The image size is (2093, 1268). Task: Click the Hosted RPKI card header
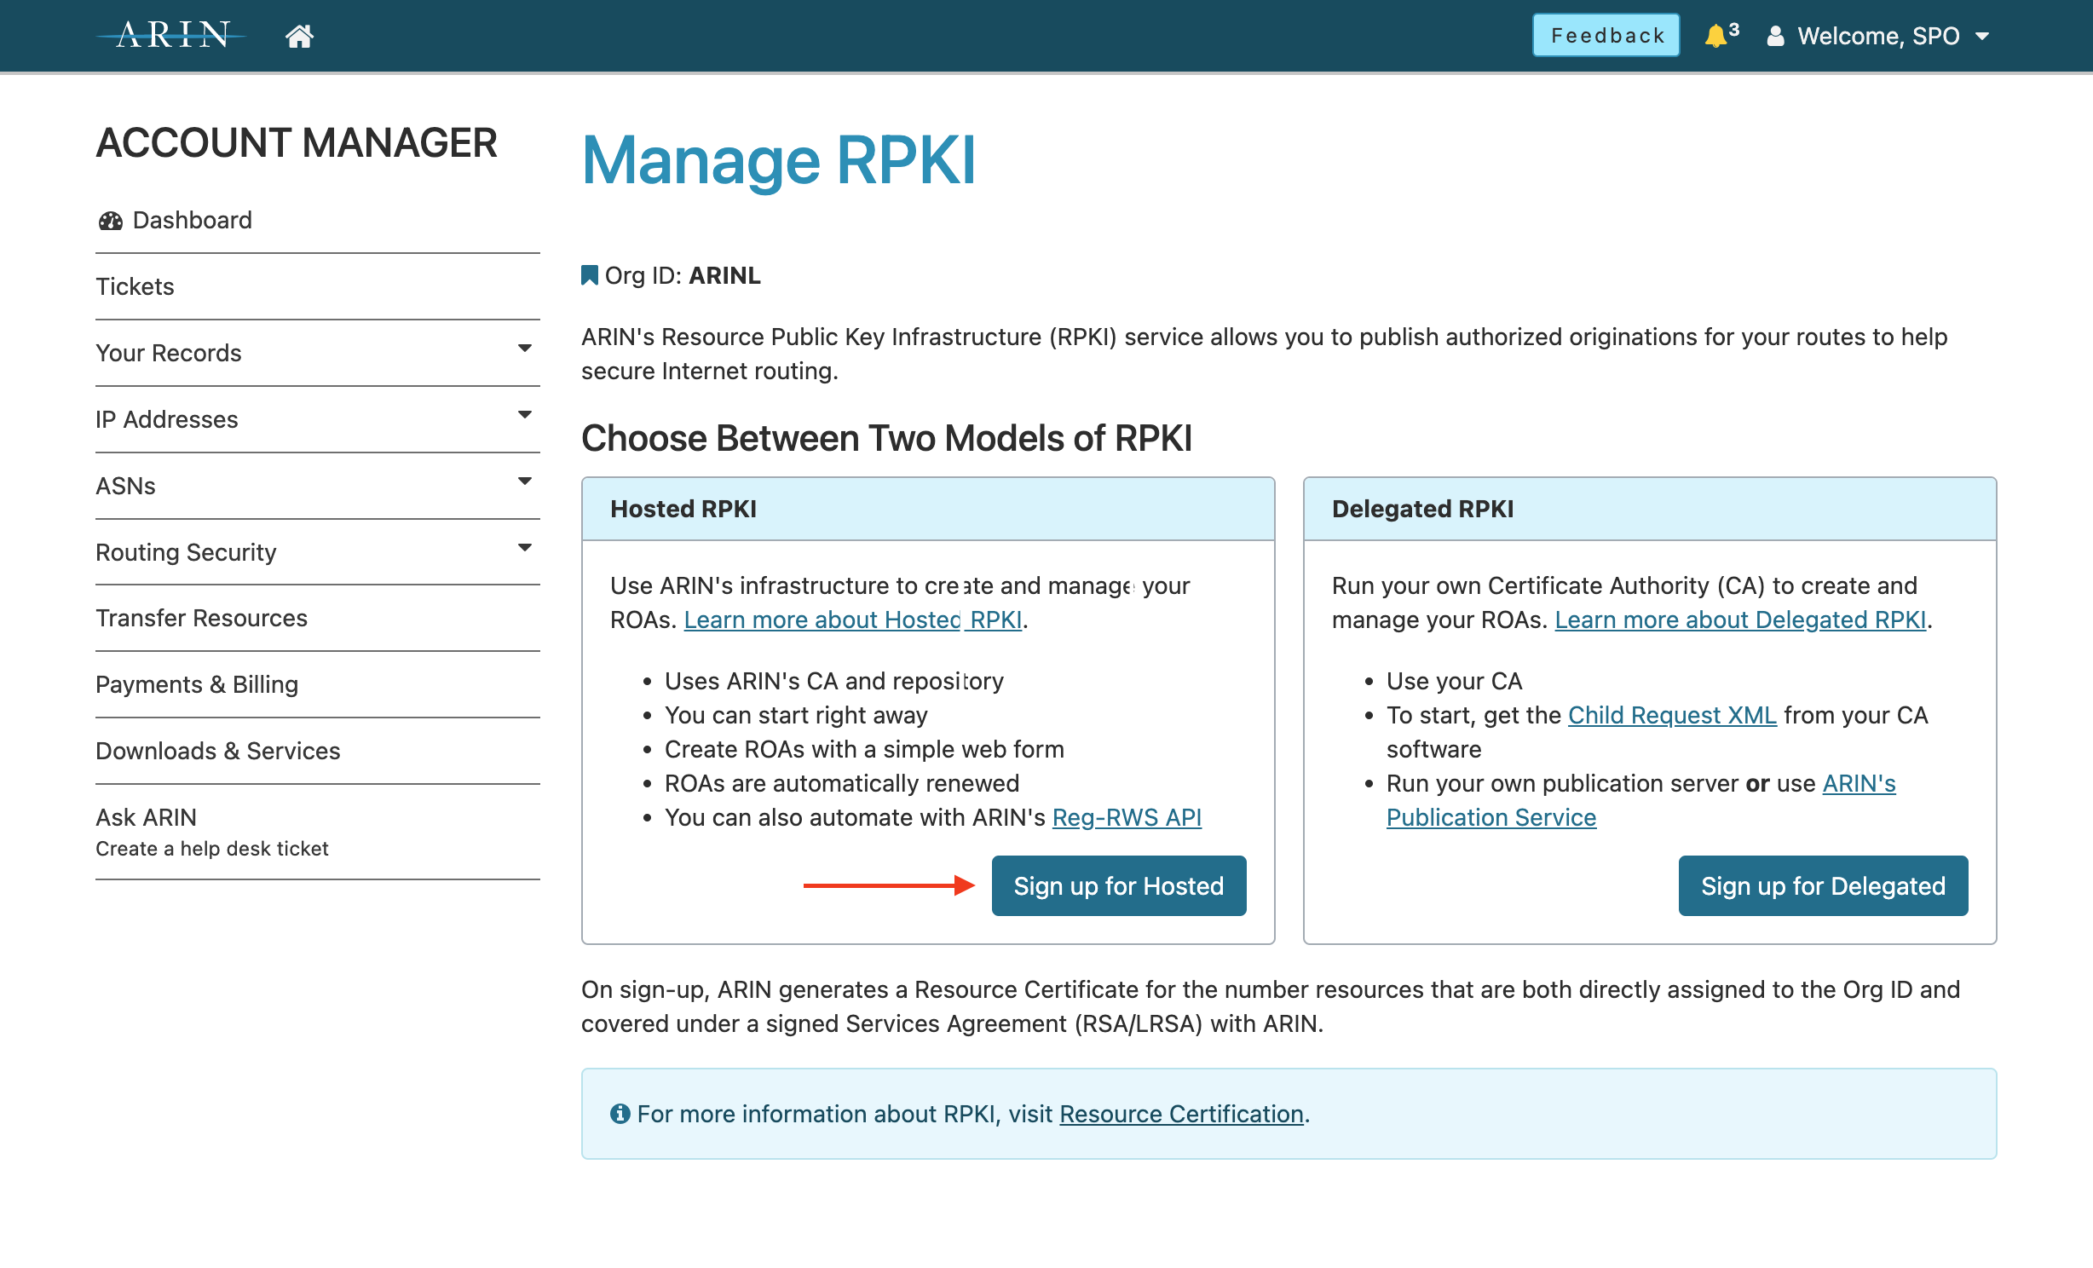click(928, 509)
